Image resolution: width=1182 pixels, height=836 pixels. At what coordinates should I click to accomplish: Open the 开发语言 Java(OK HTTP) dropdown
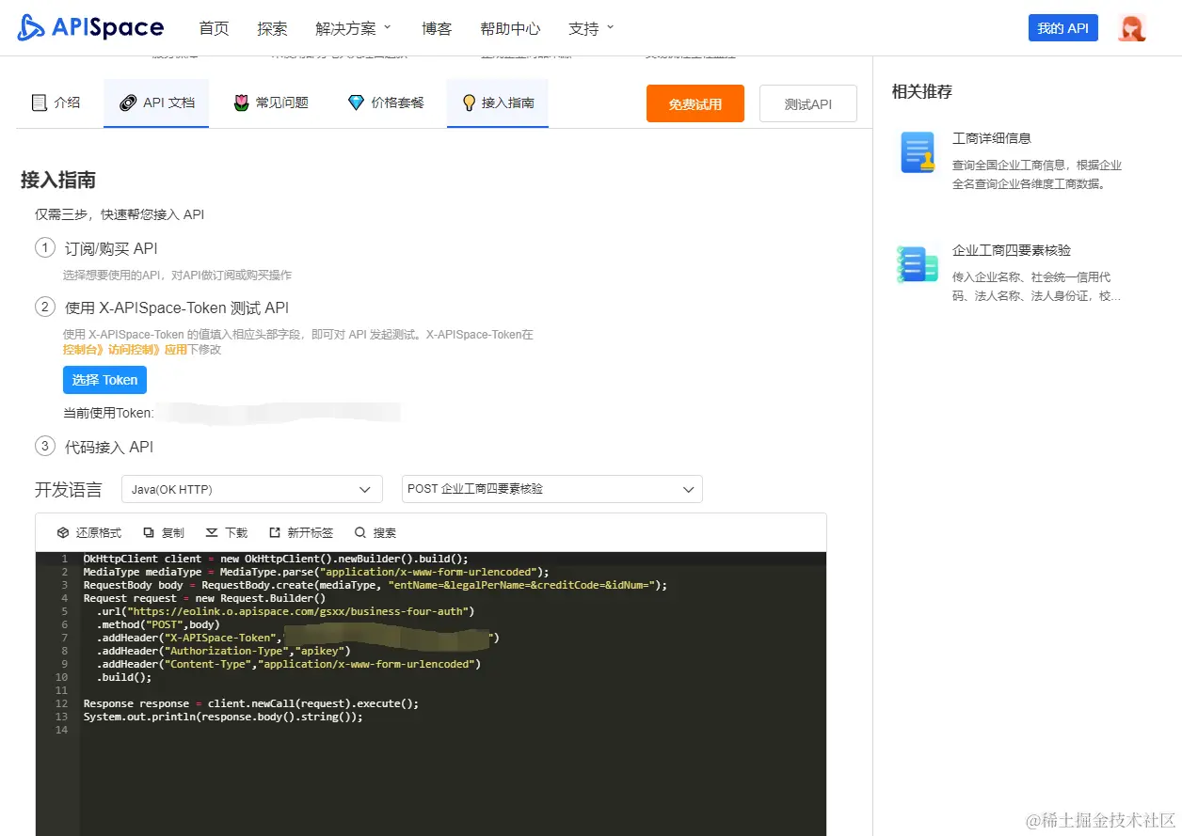252,489
